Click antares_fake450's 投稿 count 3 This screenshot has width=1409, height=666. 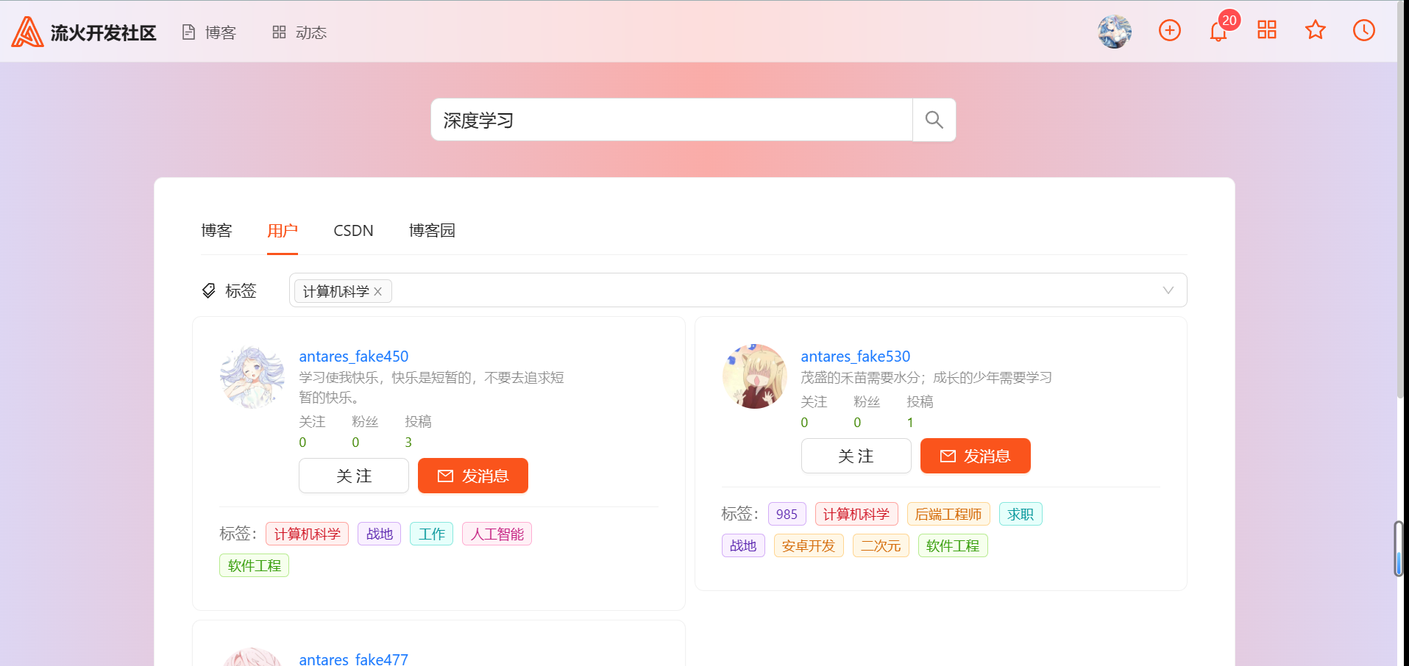coord(408,443)
